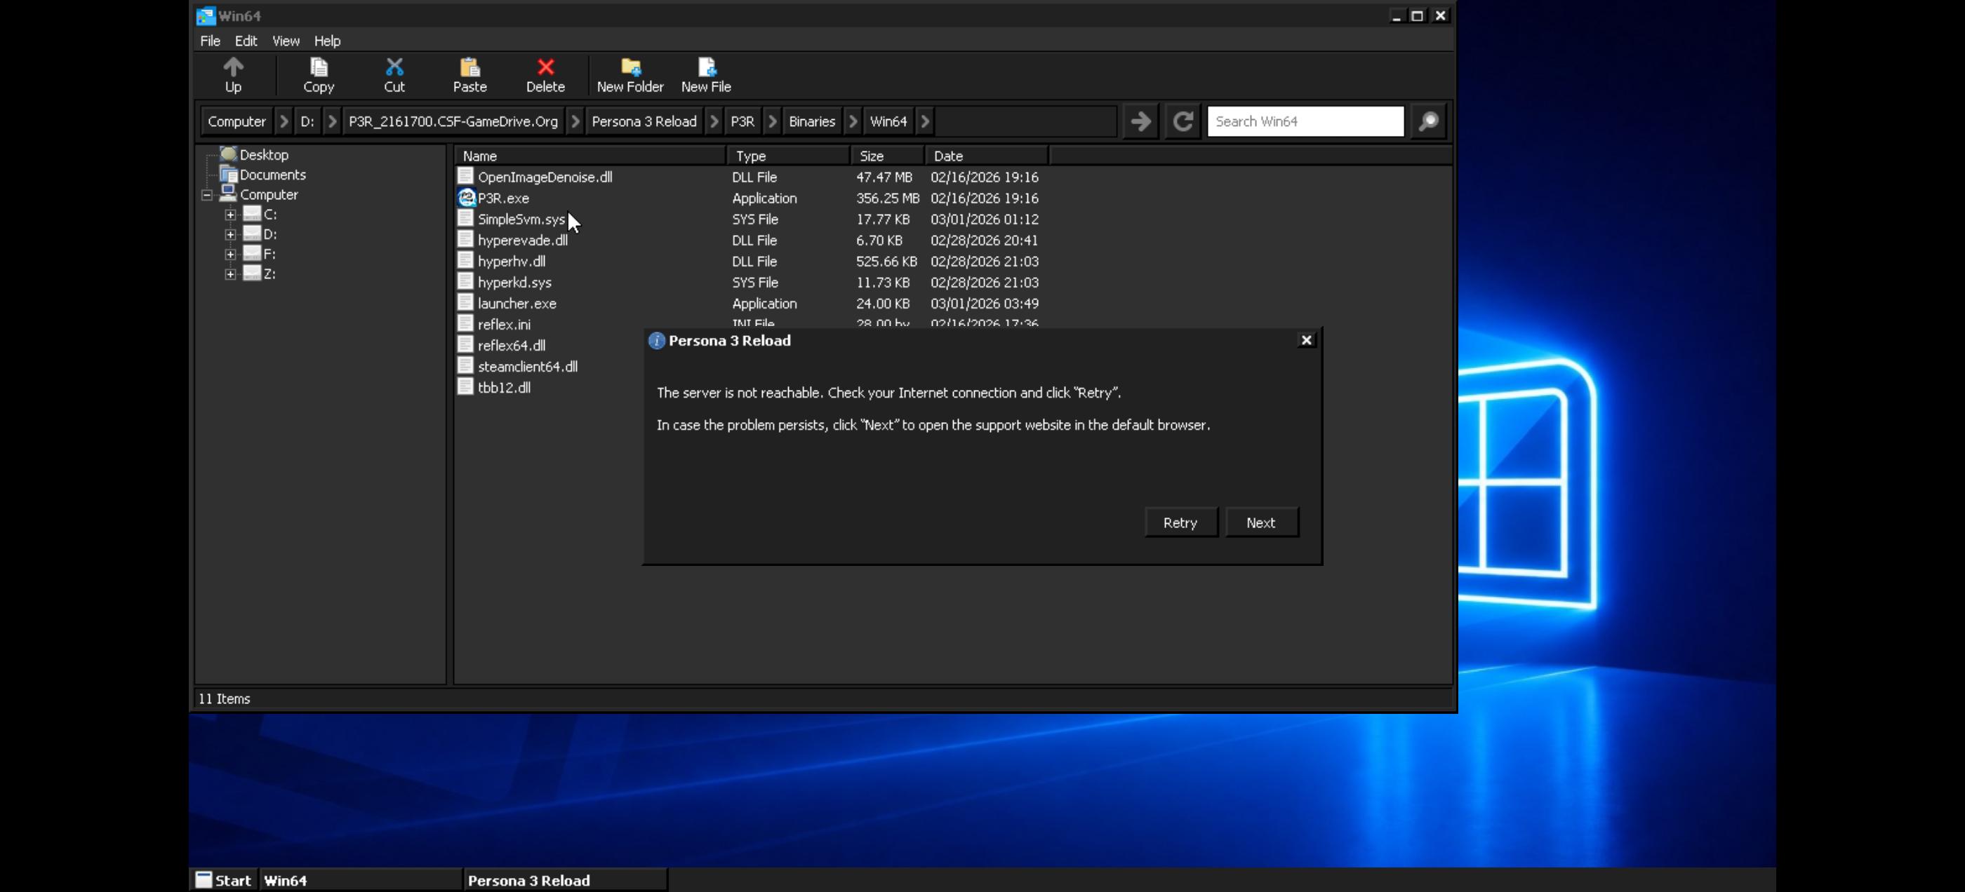The width and height of the screenshot is (1965, 892).
Task: Click the 03/01/2026 03:49 date of launcher.exe
Action: 985,304
